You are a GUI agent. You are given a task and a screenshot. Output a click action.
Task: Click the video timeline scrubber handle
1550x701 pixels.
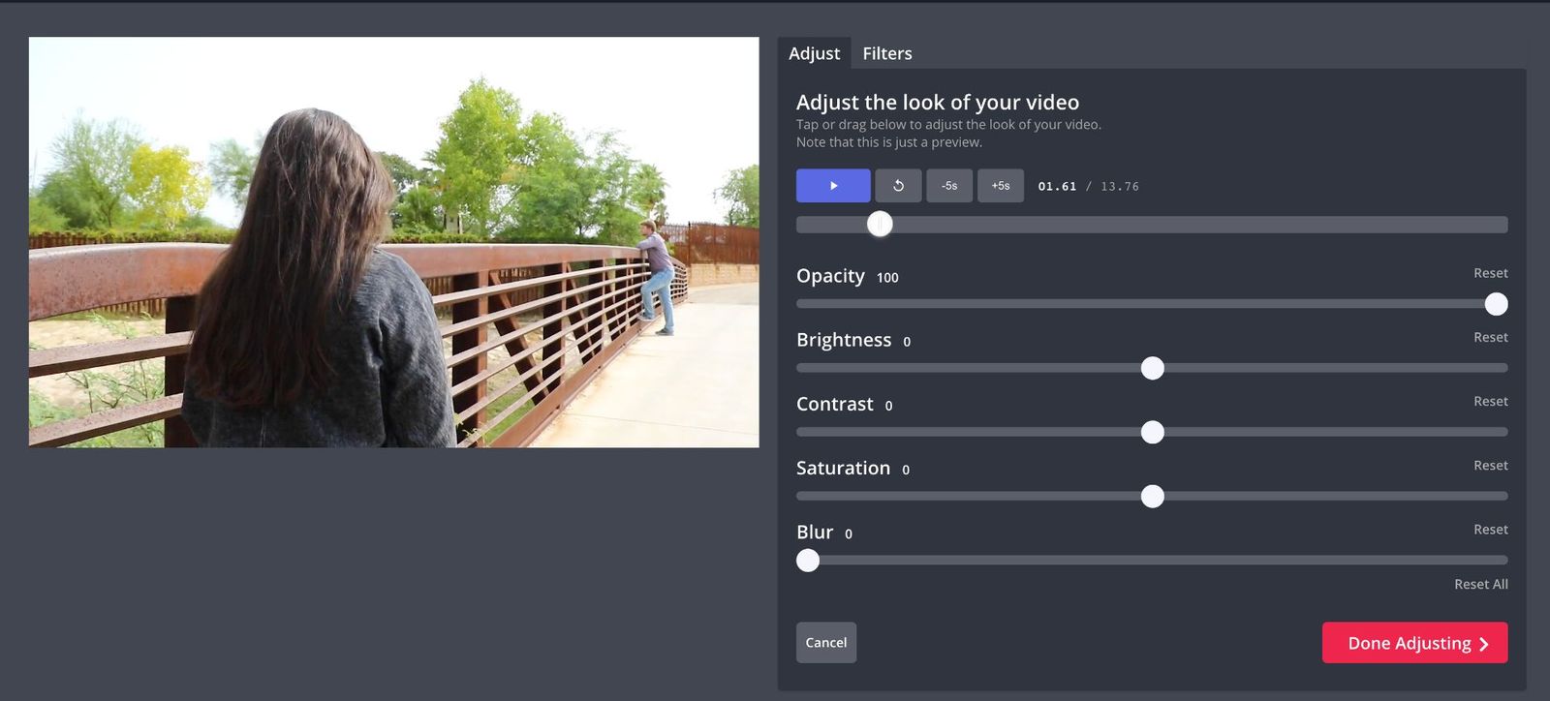pos(880,225)
